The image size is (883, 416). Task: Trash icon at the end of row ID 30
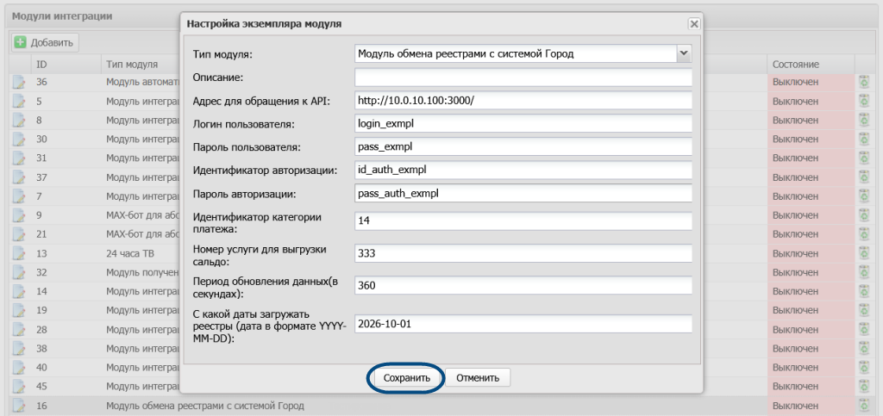(862, 140)
